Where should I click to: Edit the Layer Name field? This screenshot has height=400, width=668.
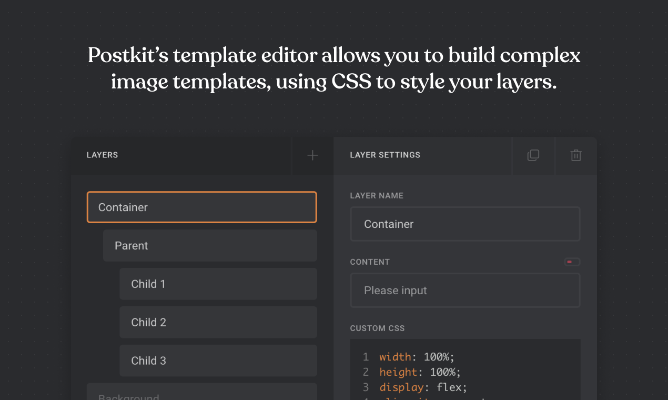pyautogui.click(x=465, y=224)
